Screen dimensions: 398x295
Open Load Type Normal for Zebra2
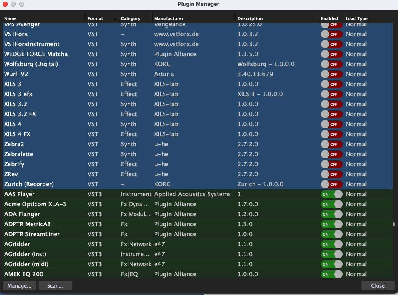356,144
